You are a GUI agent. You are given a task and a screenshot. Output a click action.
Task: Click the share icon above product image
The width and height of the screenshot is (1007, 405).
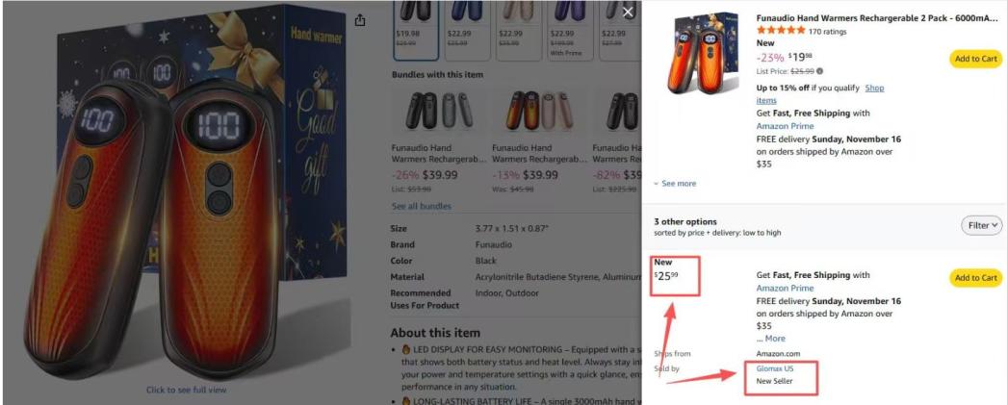[360, 20]
